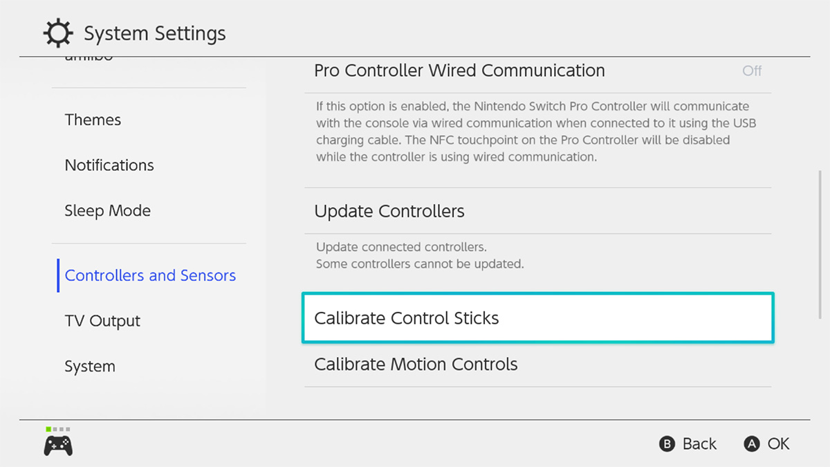Click the Back label
The width and height of the screenshot is (830, 467).
pyautogui.click(x=699, y=443)
